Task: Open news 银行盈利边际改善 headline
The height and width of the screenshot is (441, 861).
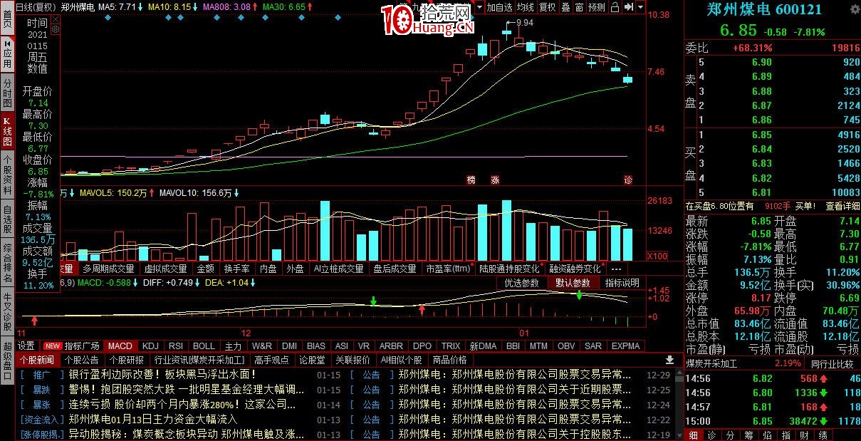Action: click(x=162, y=374)
